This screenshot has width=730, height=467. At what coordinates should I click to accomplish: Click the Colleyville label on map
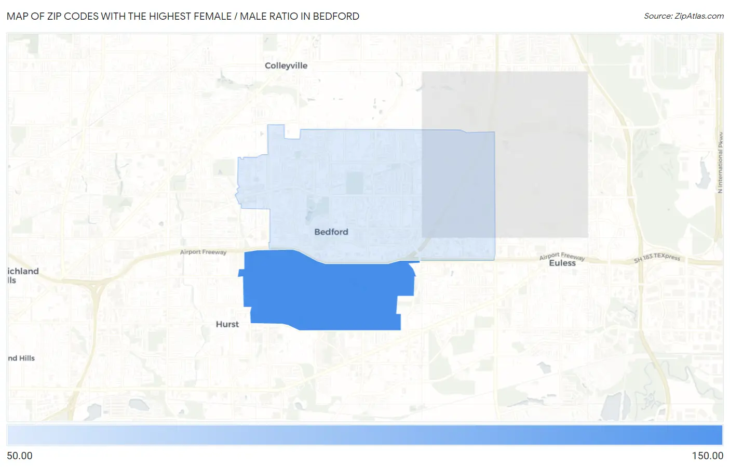286,65
